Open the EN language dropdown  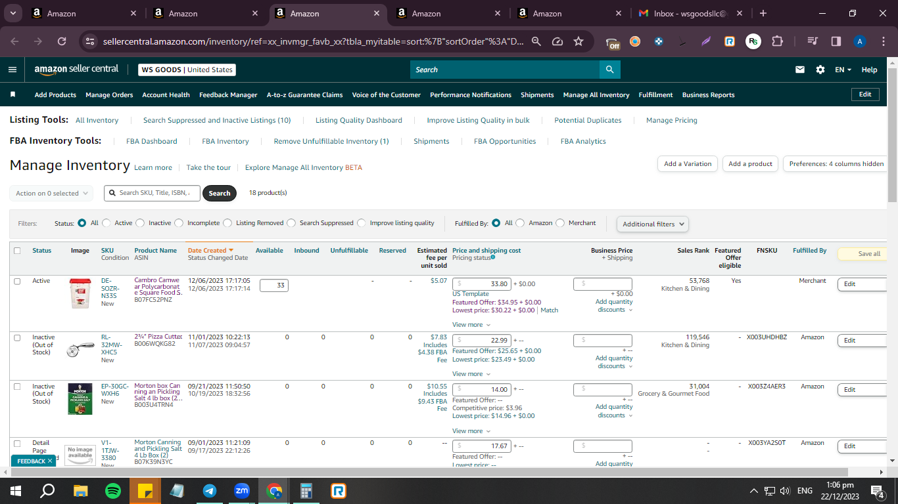(x=843, y=70)
